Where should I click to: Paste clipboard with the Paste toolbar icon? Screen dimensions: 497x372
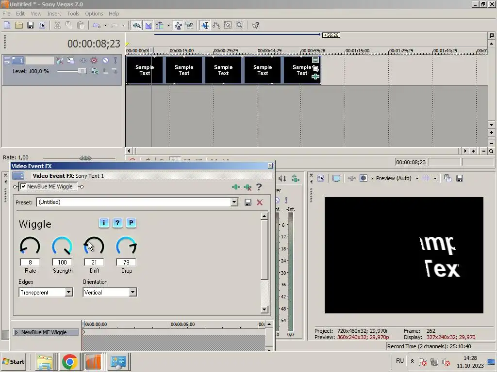click(81, 25)
